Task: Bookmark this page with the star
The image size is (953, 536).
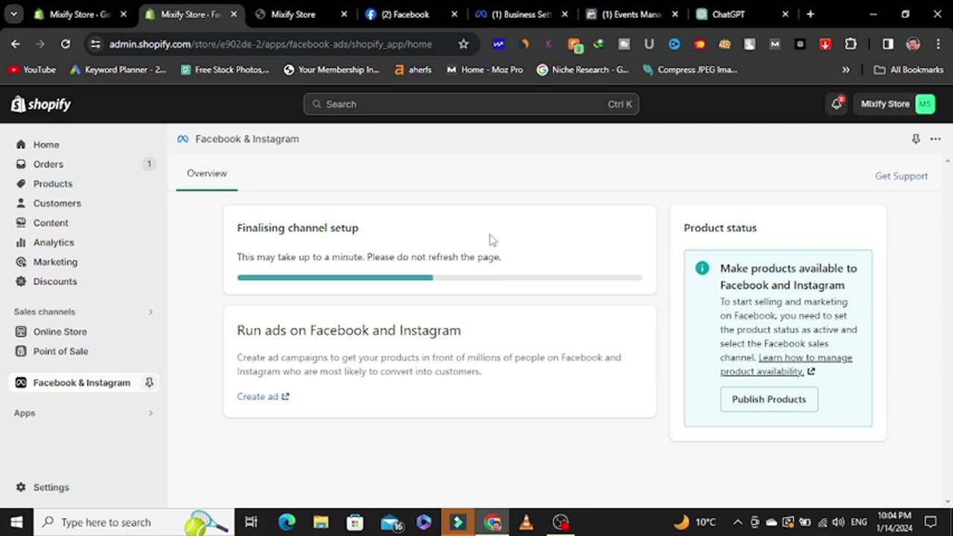Action: coord(463,44)
